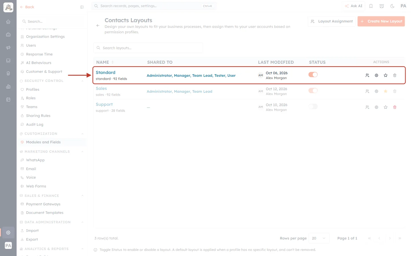Screen dimensions: 411x256
Task: Open the Layout Assignment button
Action: [x=332, y=21]
